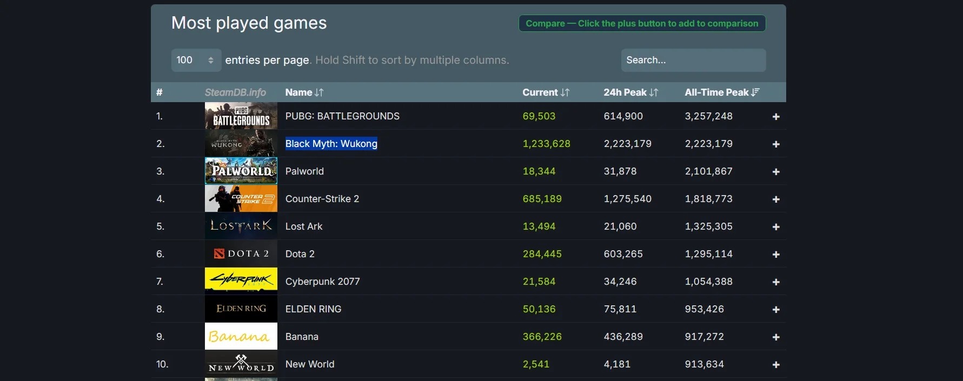The image size is (963, 381).
Task: Open the PUBG: BATTLEGROUNDS game link
Action: point(342,116)
